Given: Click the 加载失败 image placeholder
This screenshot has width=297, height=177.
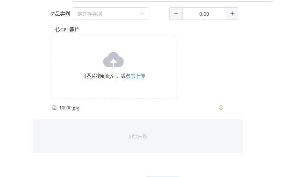Looking at the screenshot, I should pos(138,136).
